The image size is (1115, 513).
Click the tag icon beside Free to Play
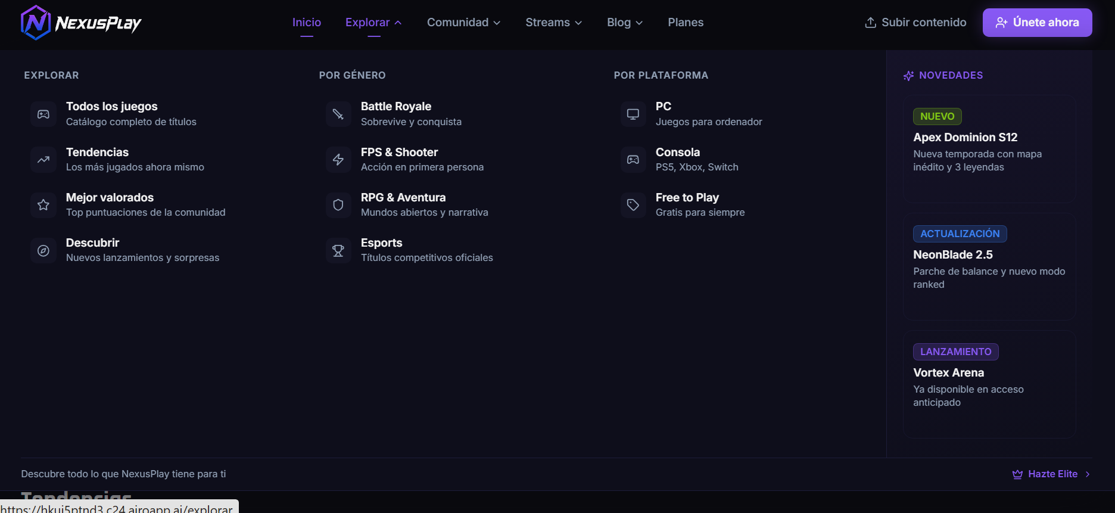[633, 205]
